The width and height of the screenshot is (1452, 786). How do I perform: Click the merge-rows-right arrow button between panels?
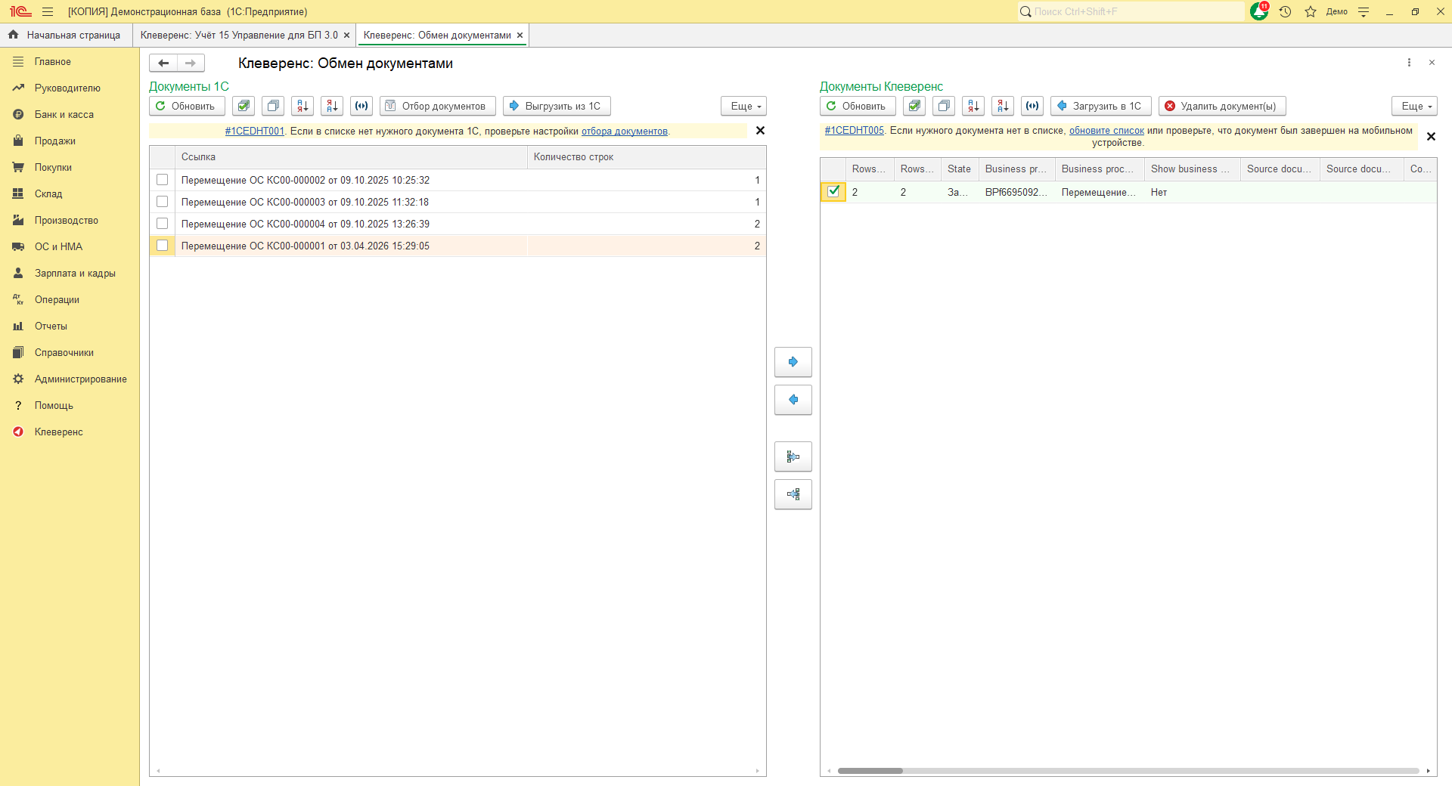pos(793,456)
